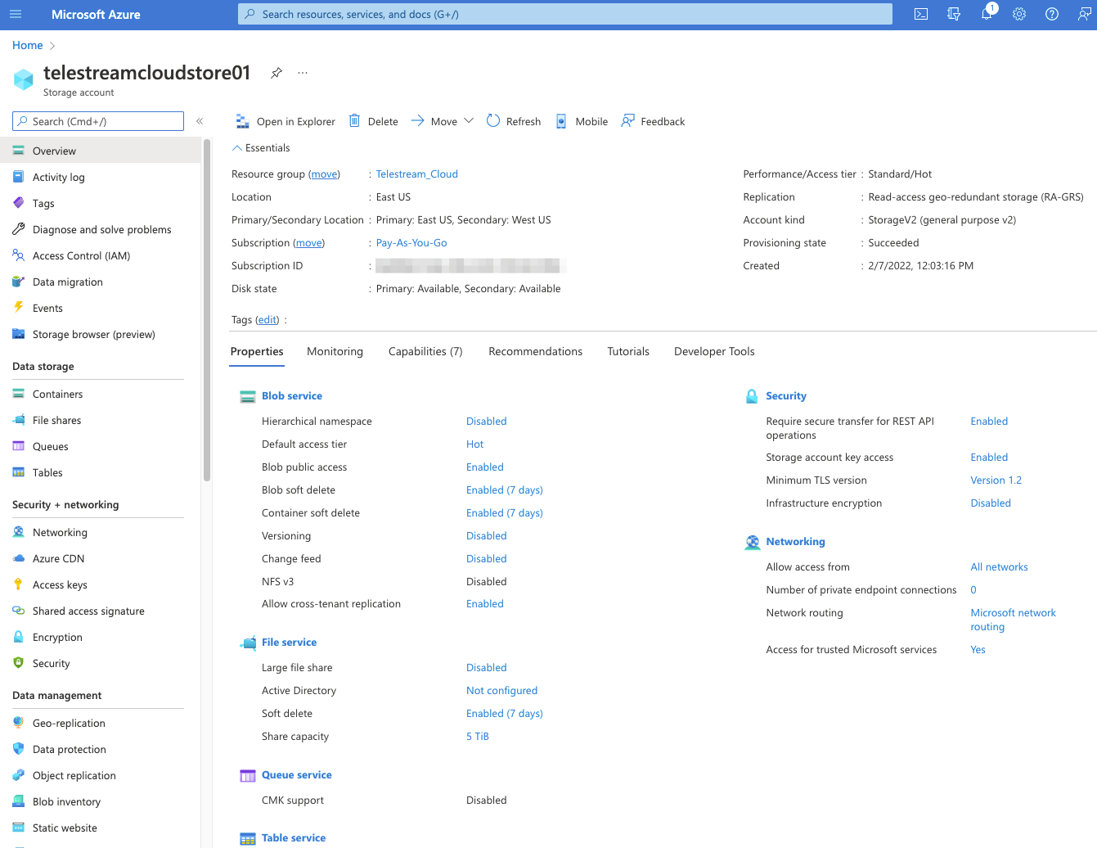Click move link beside Resource group

325,174
